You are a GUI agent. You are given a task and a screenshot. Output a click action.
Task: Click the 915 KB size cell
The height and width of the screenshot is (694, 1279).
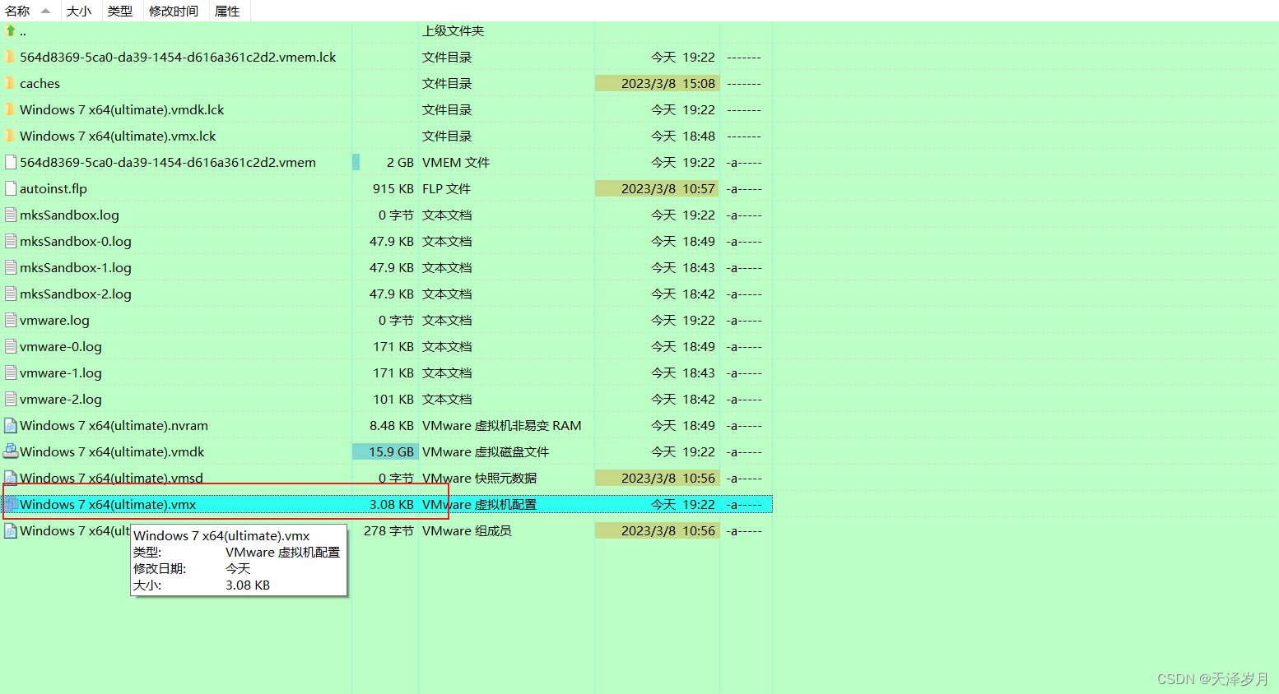coord(393,188)
